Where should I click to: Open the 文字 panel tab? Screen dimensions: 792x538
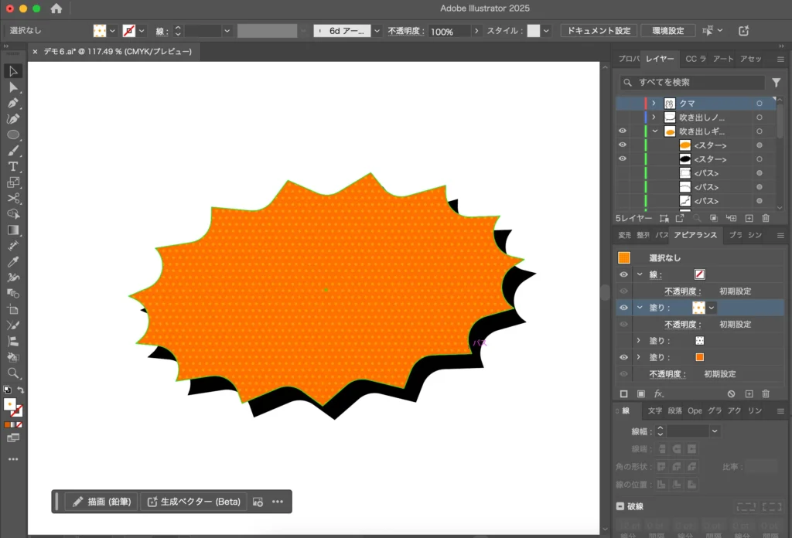coord(655,410)
